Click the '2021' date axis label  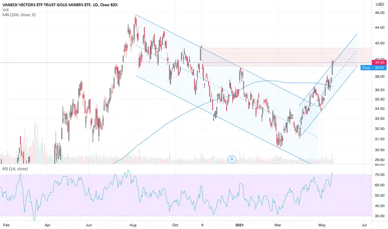coord(239,225)
